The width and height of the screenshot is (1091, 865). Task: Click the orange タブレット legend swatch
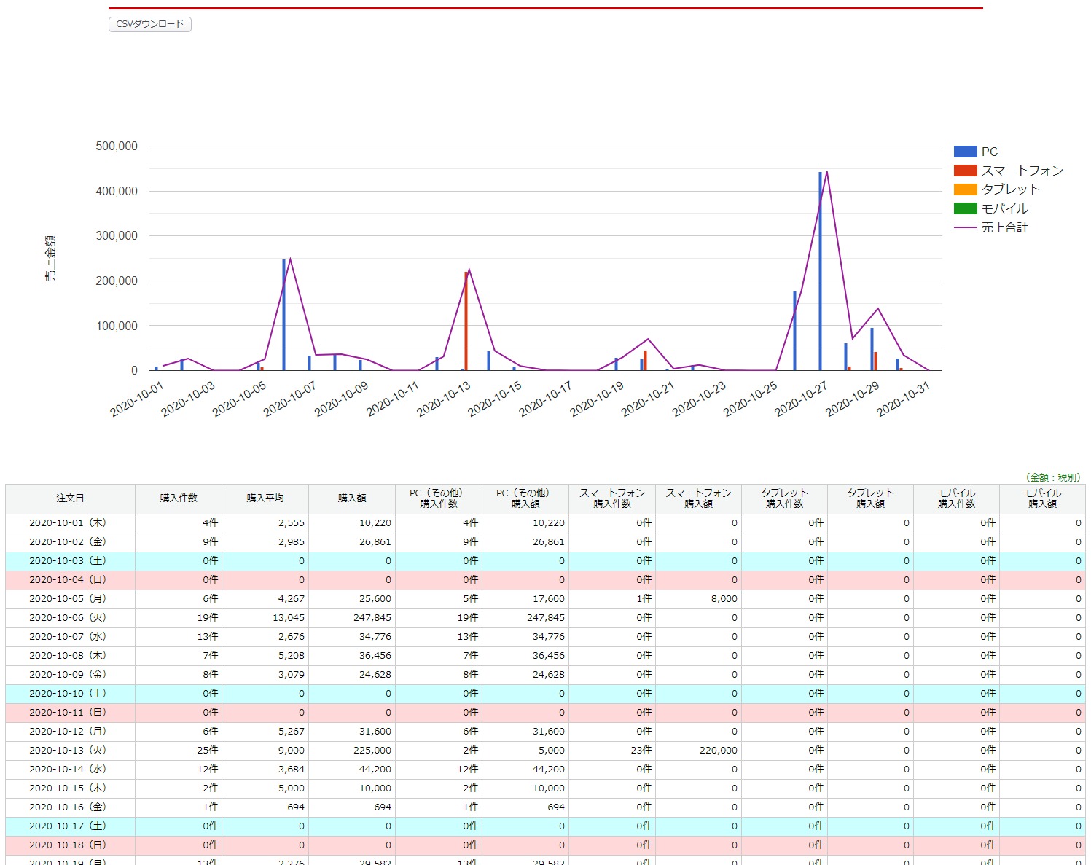965,189
